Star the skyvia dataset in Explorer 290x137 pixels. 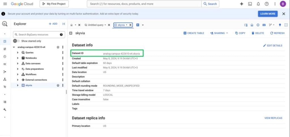pos(58,85)
